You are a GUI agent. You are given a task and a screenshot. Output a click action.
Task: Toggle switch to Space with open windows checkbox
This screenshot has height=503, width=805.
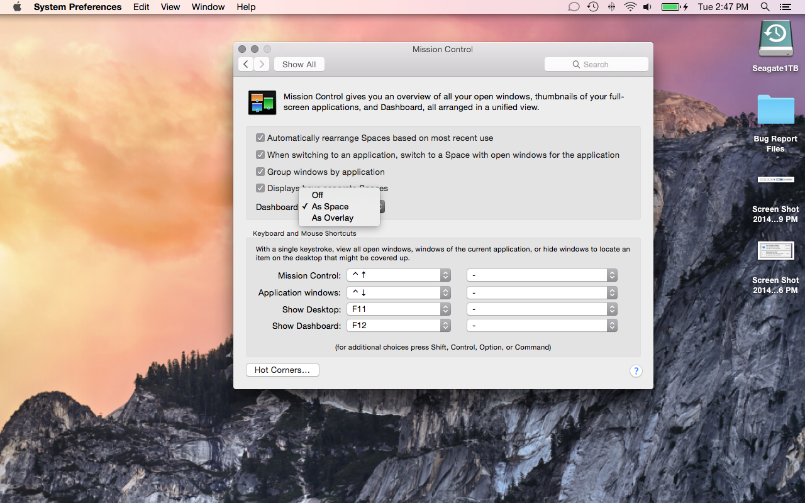pyautogui.click(x=260, y=155)
